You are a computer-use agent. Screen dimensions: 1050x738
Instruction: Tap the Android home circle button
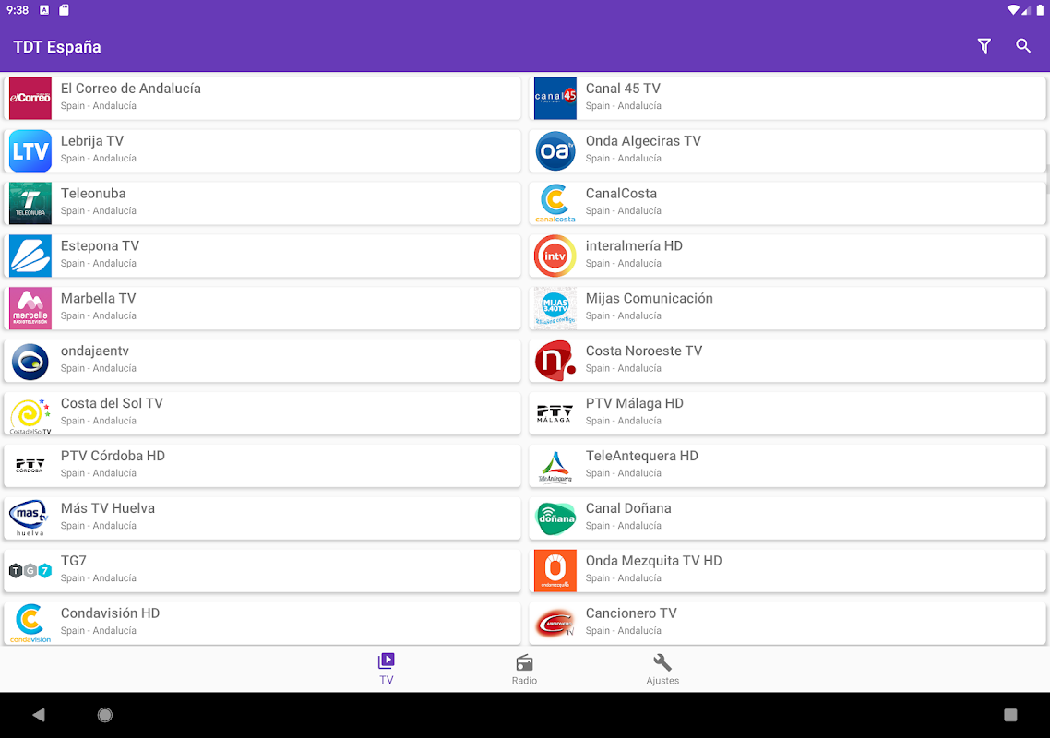click(104, 715)
